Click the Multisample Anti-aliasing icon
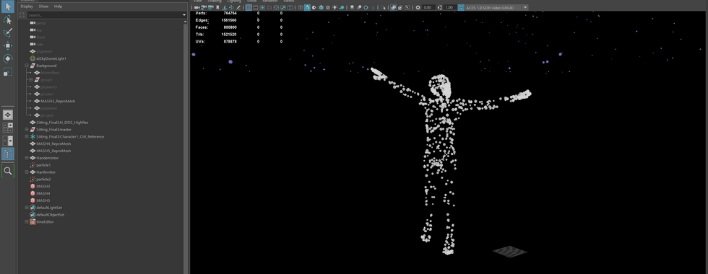The image size is (708, 274). tap(366, 8)
